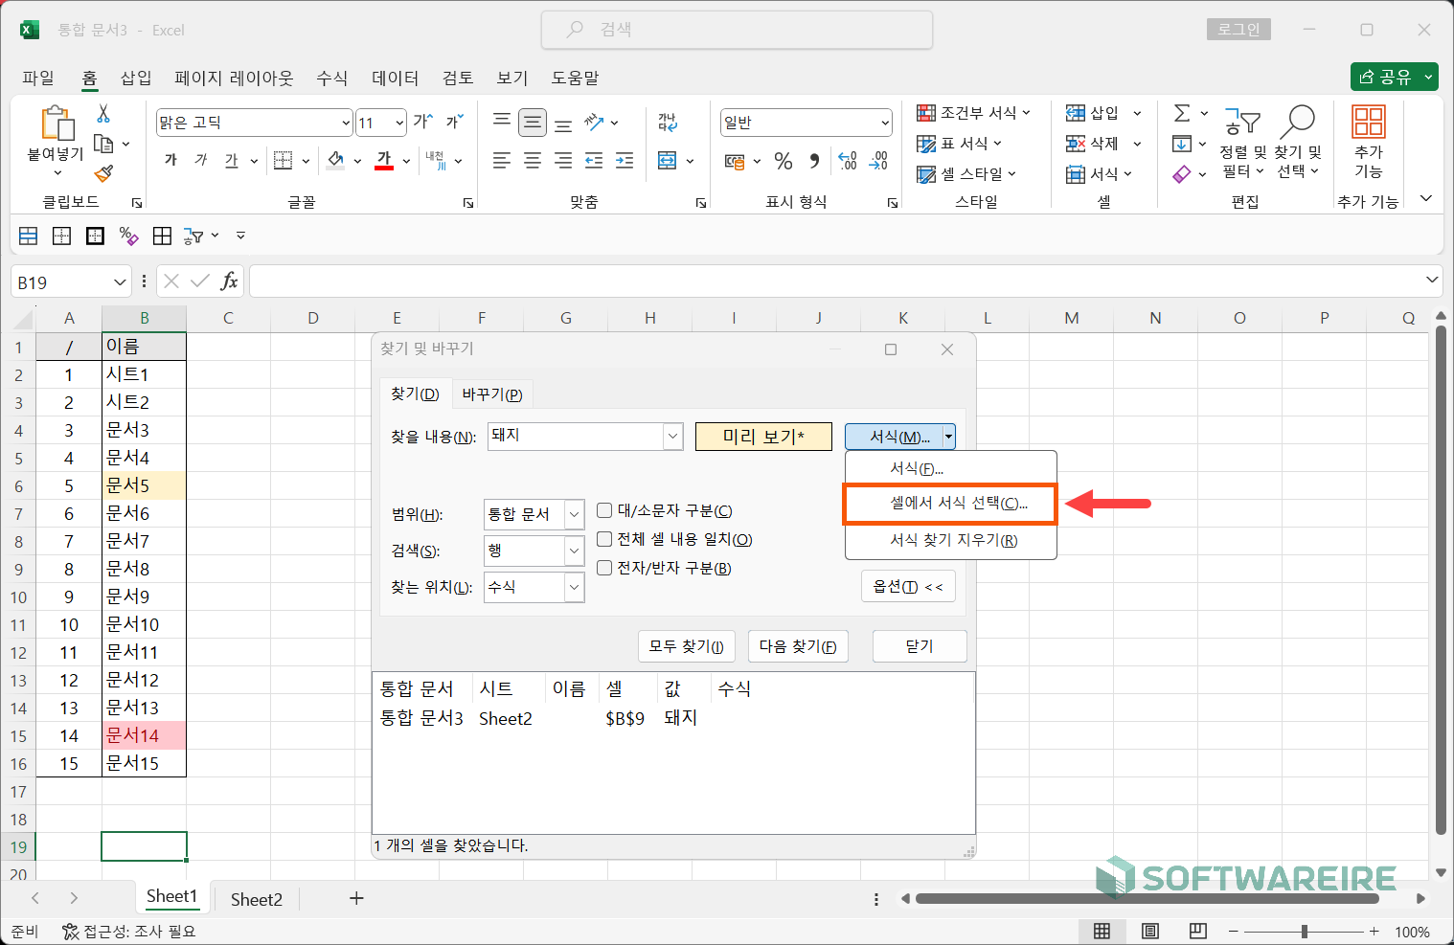Select cell containing 문서14
The width and height of the screenshot is (1454, 945).
(x=144, y=735)
